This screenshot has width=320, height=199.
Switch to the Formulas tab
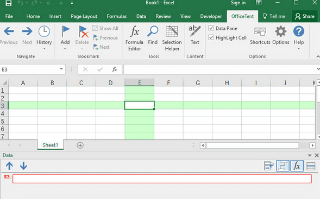pos(117,16)
